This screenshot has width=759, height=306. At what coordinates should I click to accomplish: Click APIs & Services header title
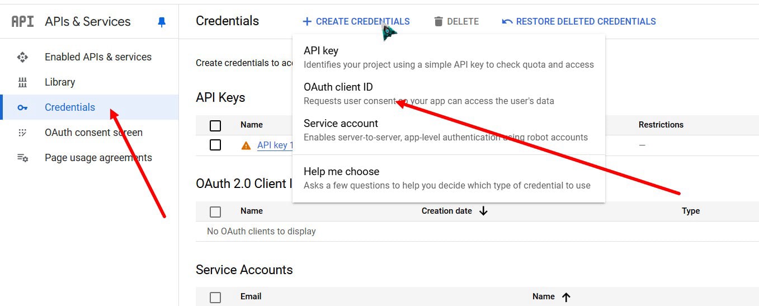click(88, 22)
